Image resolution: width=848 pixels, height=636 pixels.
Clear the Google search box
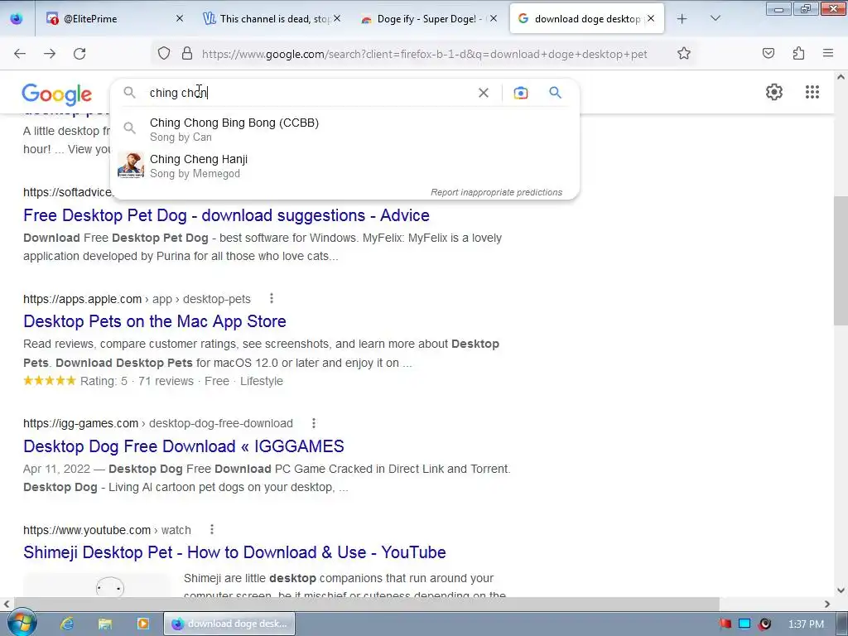point(484,93)
